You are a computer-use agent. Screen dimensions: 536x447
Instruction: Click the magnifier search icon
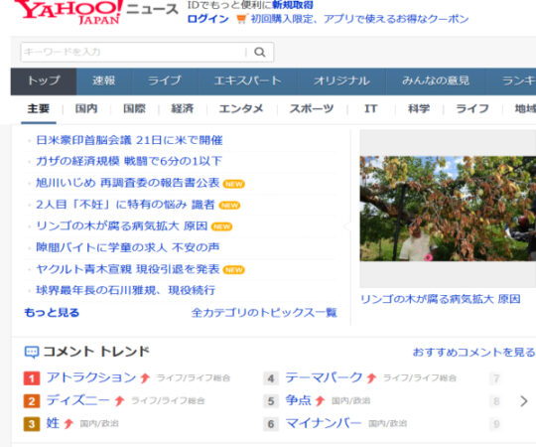(260, 52)
